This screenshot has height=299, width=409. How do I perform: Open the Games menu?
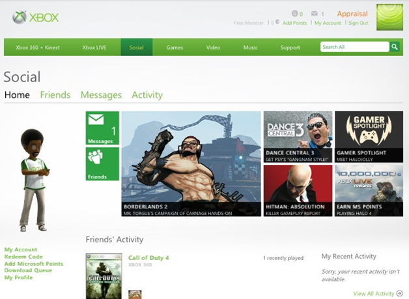(175, 48)
